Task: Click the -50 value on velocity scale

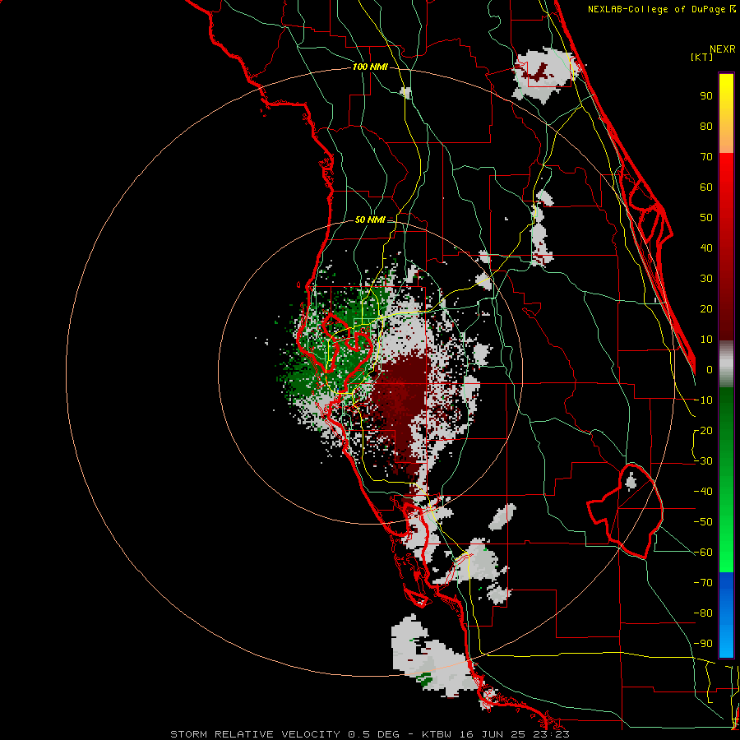Action: tap(703, 522)
